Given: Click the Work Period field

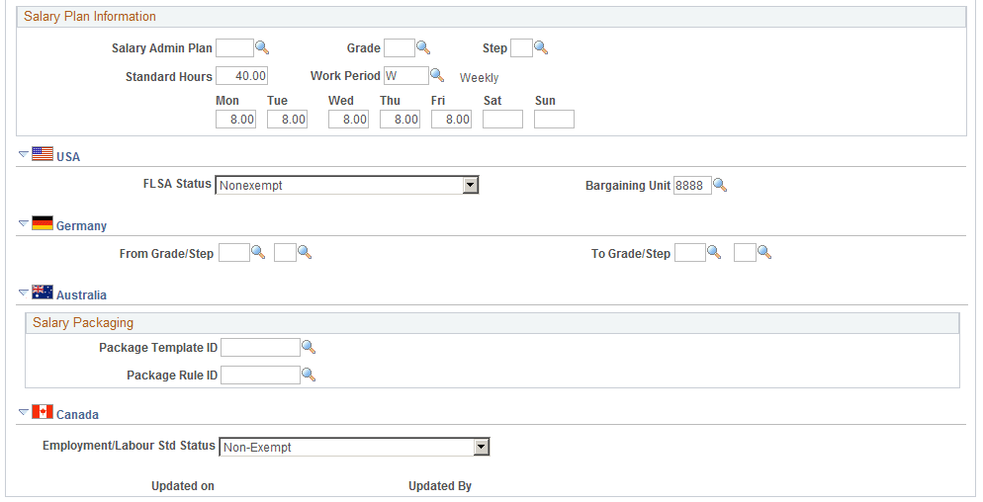Looking at the screenshot, I should [x=406, y=76].
